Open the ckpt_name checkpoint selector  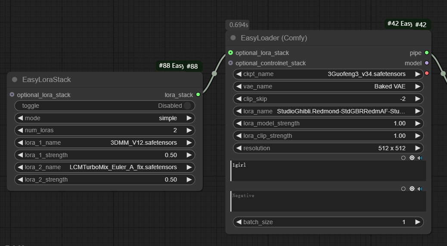tap(328, 74)
